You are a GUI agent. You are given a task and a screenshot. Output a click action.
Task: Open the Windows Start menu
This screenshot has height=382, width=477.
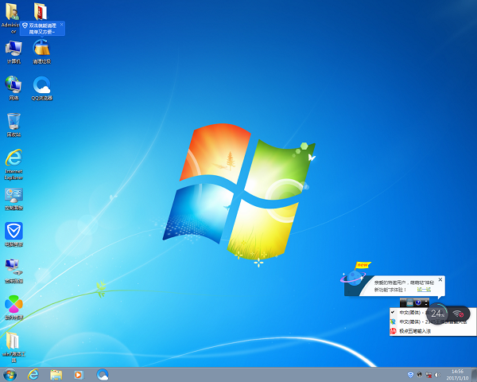click(x=10, y=374)
